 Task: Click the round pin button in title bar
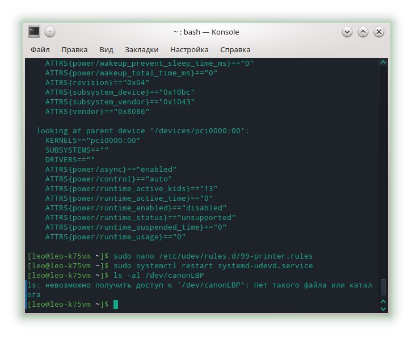(x=50, y=32)
